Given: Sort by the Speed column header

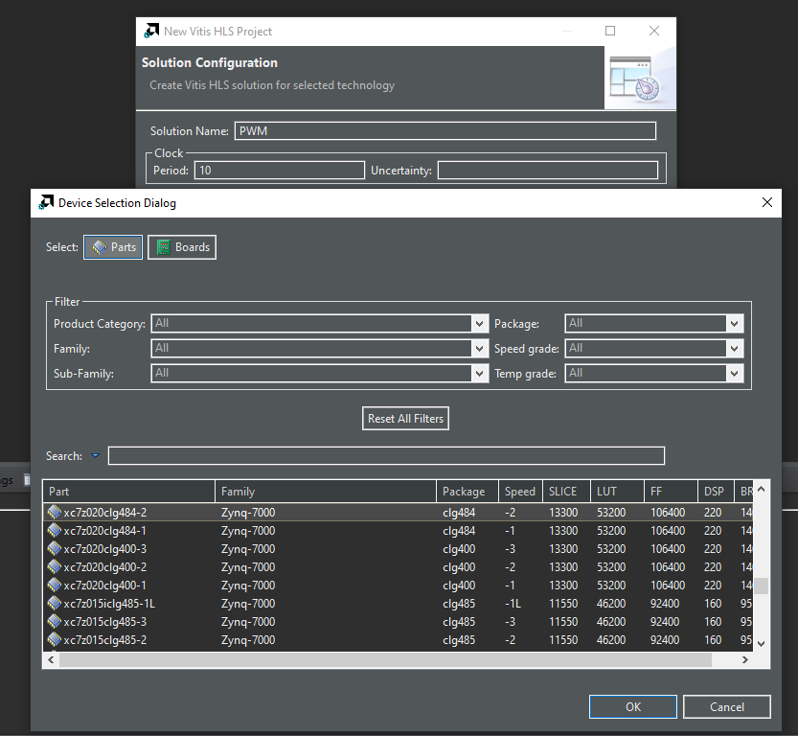Looking at the screenshot, I should click(520, 492).
